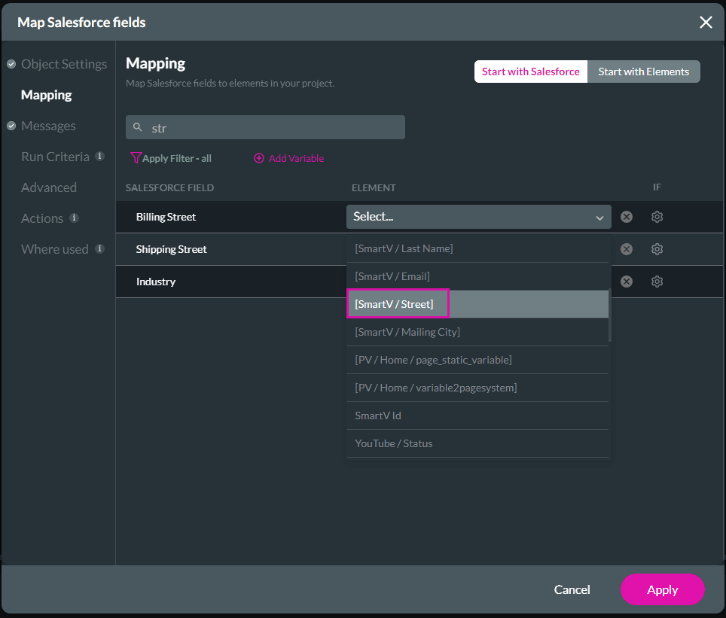The height and width of the screenshot is (618, 726).
Task: Open the Select element dropdown for Billing Street
Action: 477,216
